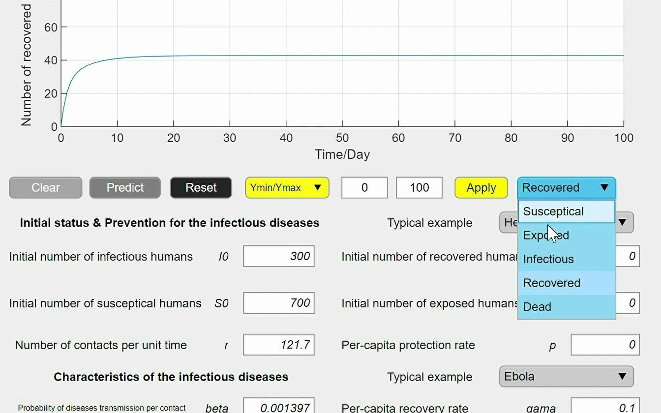The height and width of the screenshot is (413, 661).
Task: Open the Ebola typical example dropdown
Action: (566, 377)
